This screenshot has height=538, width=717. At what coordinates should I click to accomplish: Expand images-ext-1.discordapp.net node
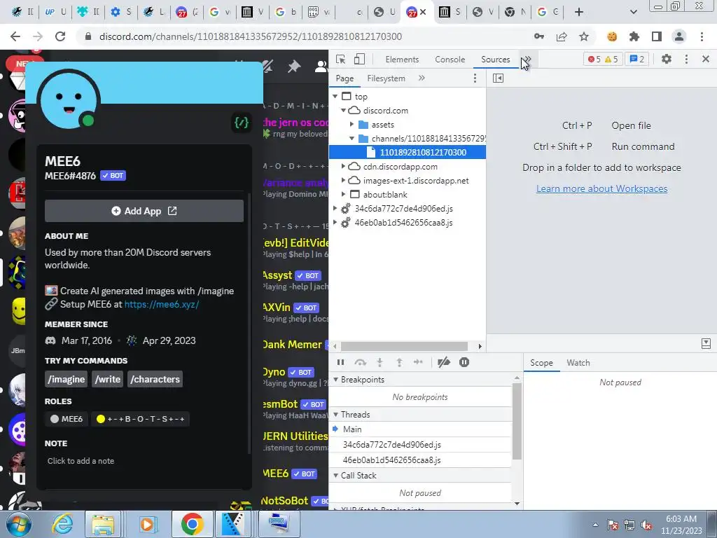(x=343, y=181)
